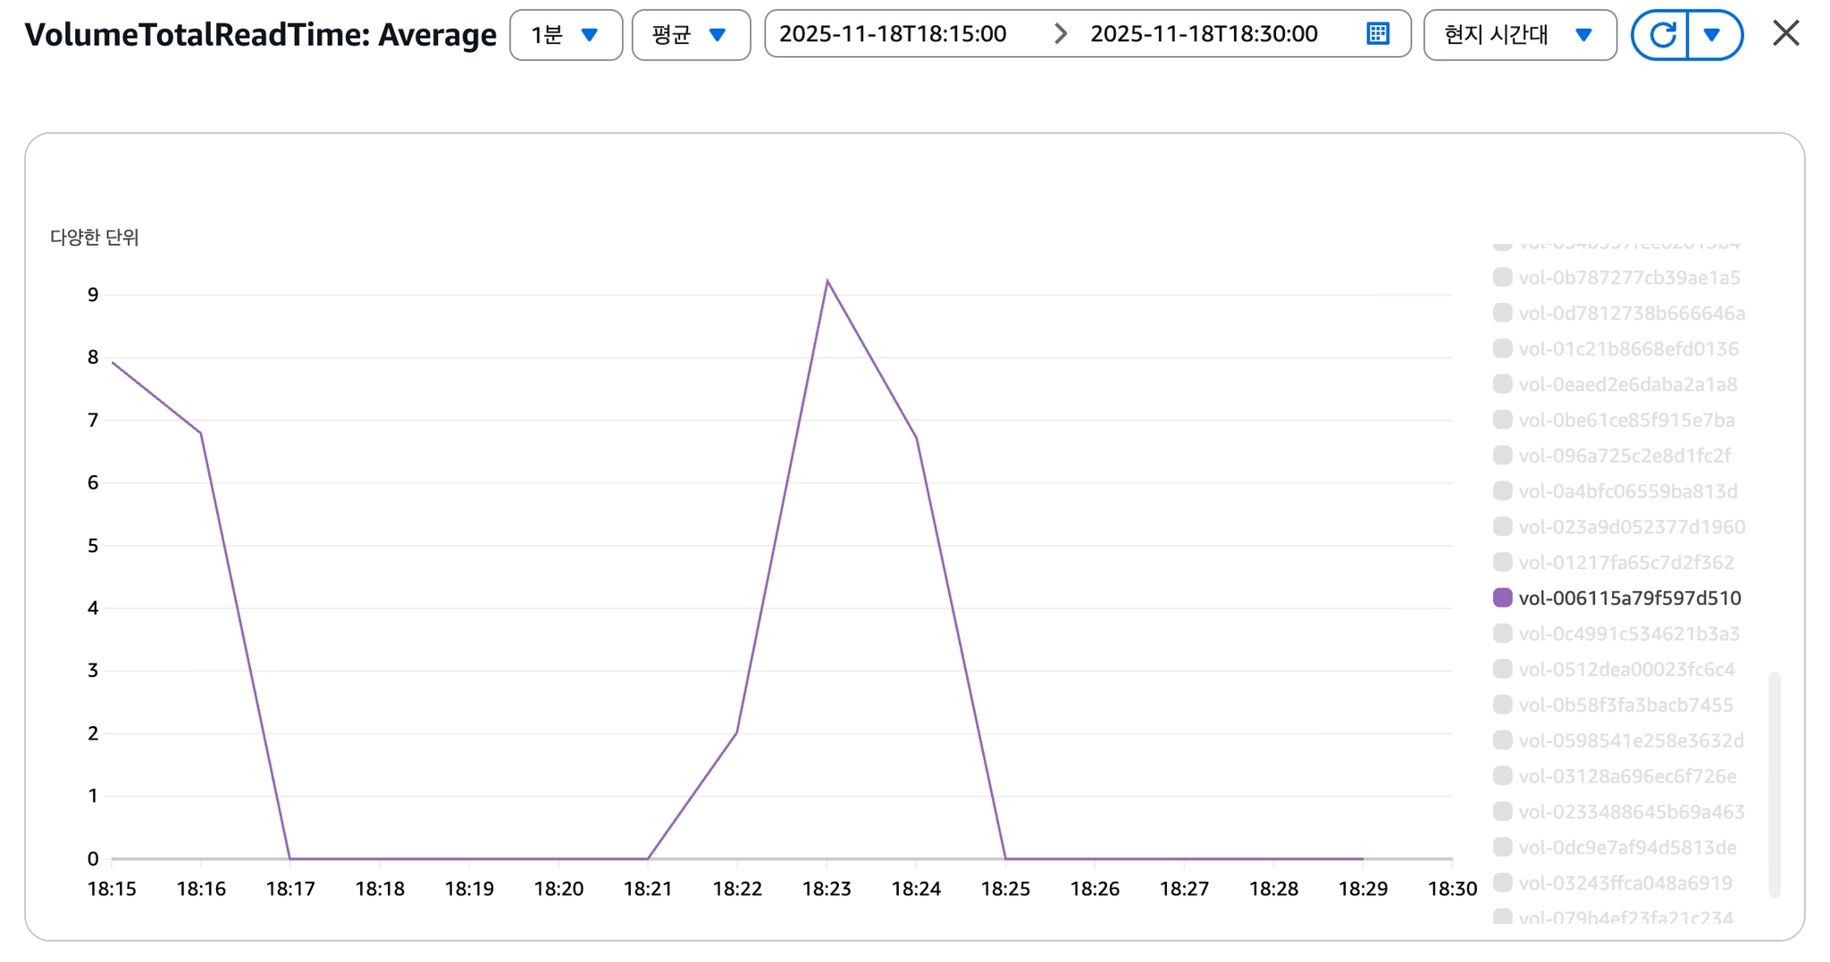Click the vol-0233488645b69a463 legend text

click(1632, 812)
